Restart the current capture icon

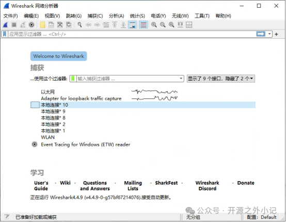pos(23,25)
